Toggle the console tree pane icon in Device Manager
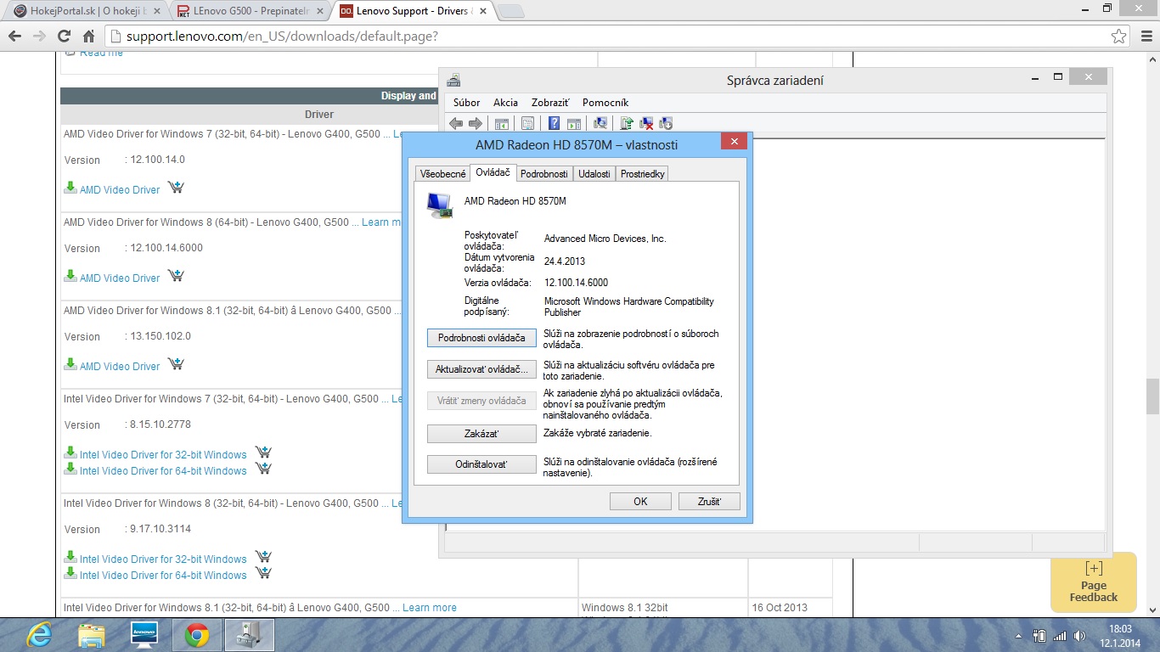The image size is (1160, 652). point(502,123)
